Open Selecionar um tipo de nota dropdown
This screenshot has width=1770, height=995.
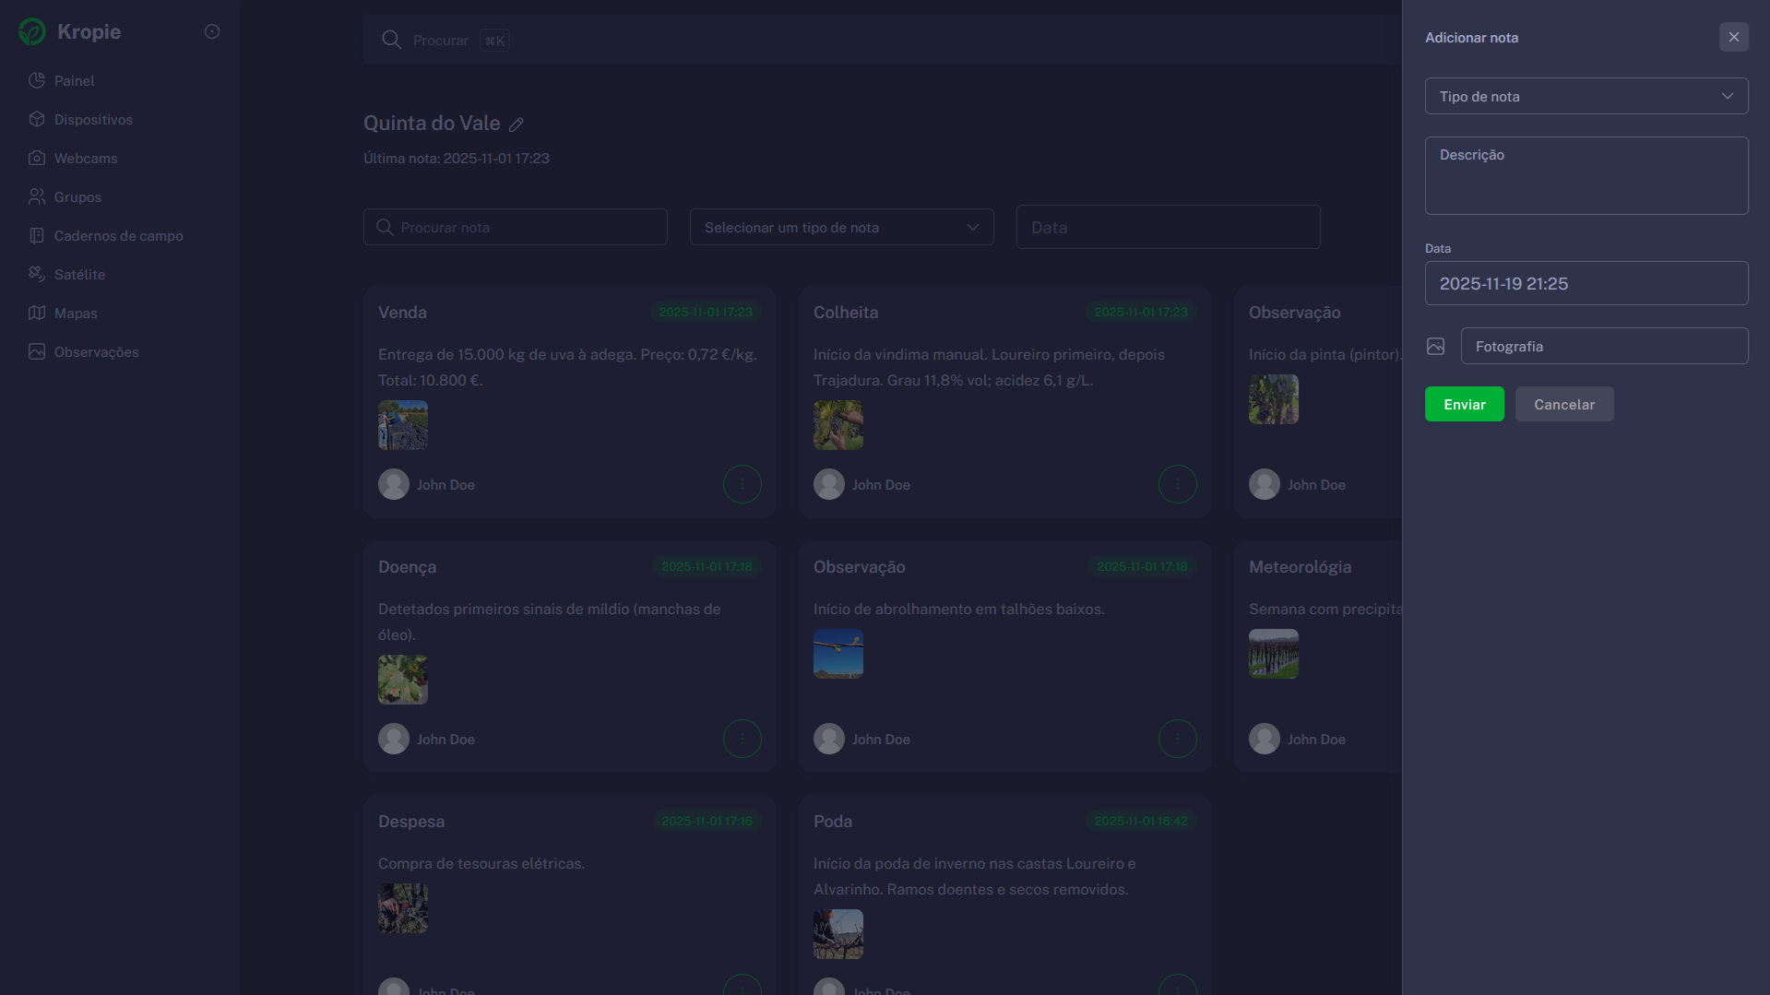click(841, 228)
